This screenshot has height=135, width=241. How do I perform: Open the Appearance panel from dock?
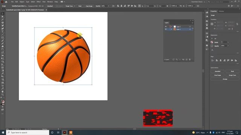point(207,45)
